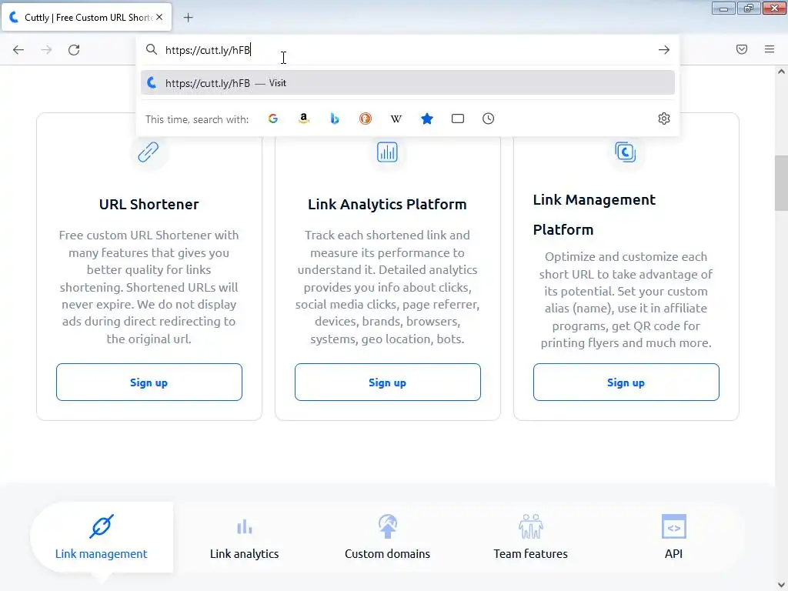Click the Link analytics bar chart icon
The width and height of the screenshot is (788, 591).
[x=244, y=526]
